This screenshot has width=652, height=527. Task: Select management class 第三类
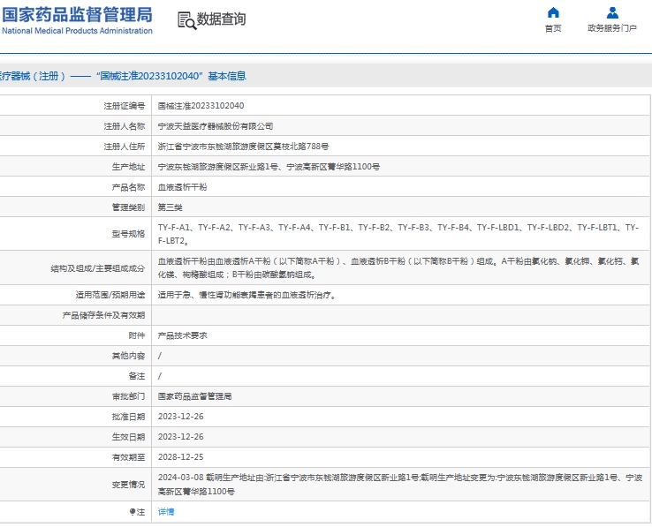pyautogui.click(x=171, y=207)
